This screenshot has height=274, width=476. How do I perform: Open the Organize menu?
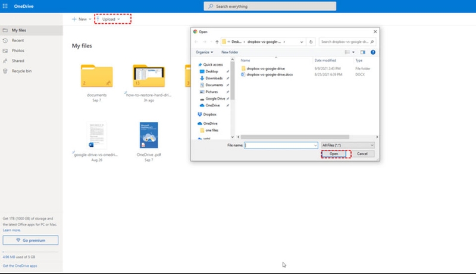point(204,52)
